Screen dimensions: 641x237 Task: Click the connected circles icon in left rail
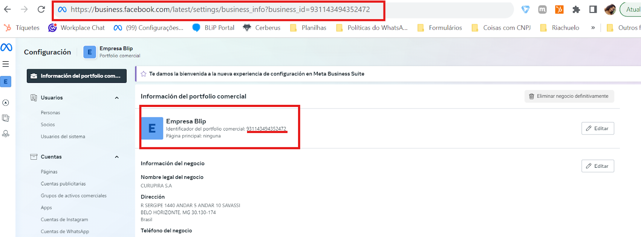[6, 134]
